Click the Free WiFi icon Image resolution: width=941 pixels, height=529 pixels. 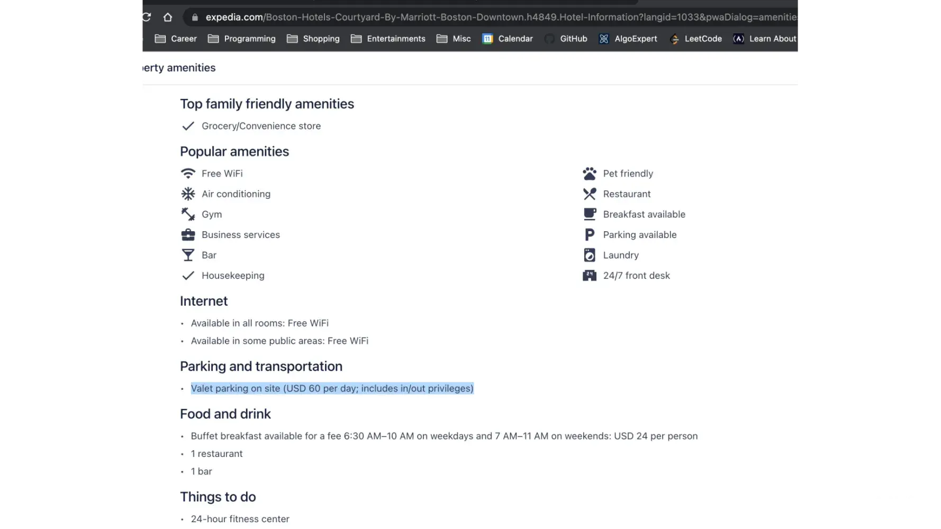(x=188, y=174)
